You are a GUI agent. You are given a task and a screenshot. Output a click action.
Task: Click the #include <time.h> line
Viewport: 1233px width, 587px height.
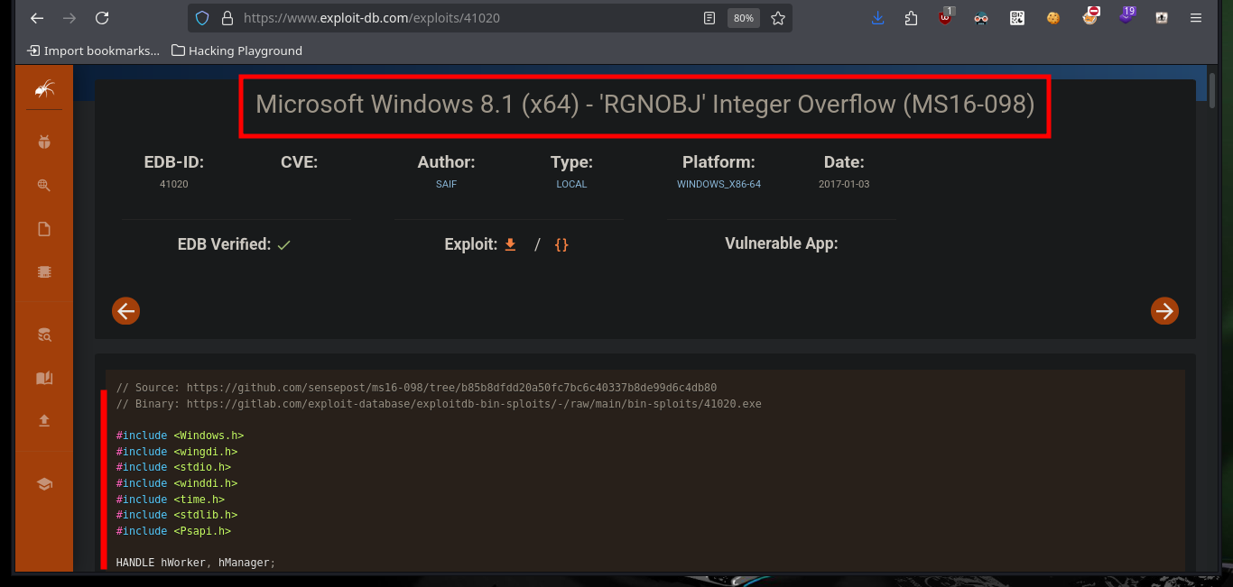click(x=171, y=500)
